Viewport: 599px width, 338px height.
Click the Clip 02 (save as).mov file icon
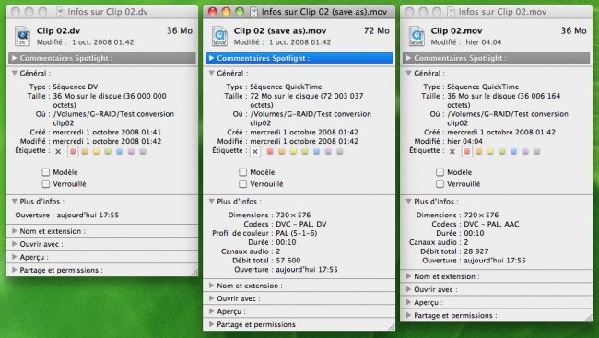tap(219, 36)
